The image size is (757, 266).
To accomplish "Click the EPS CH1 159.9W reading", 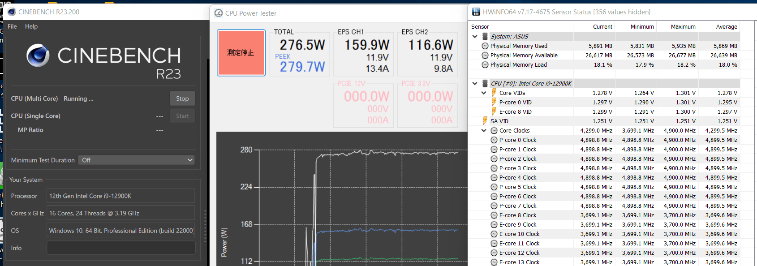I will 367,45.
